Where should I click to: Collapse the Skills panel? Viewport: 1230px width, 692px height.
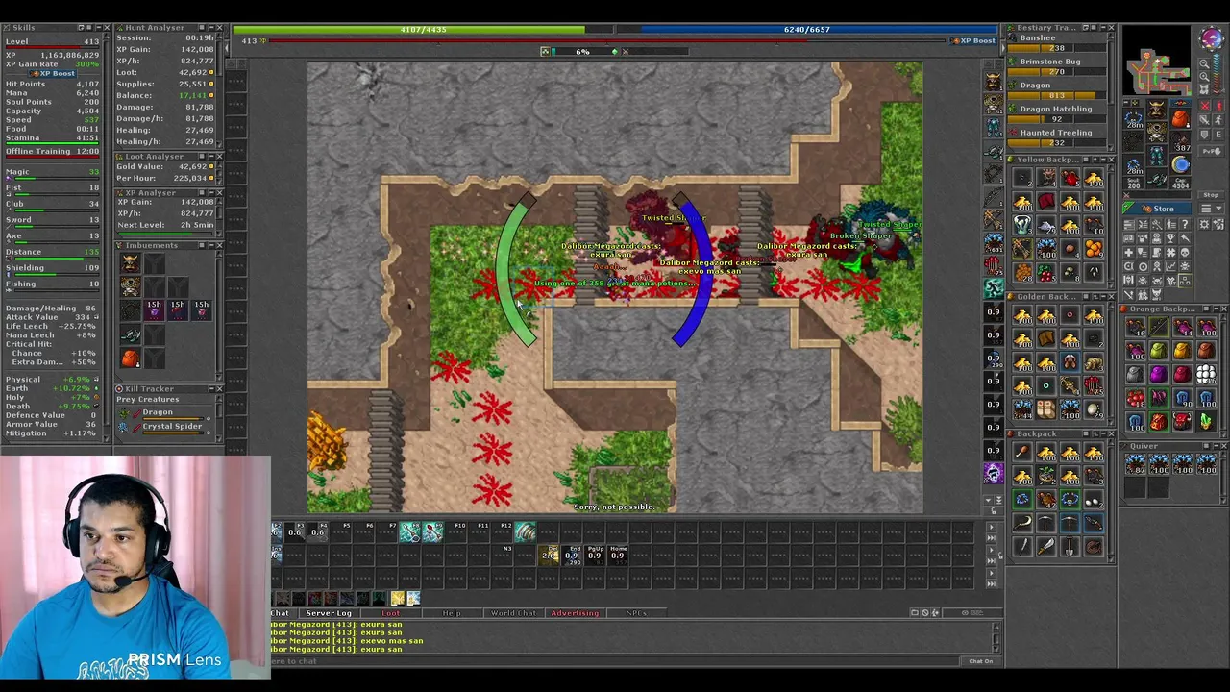click(99, 27)
